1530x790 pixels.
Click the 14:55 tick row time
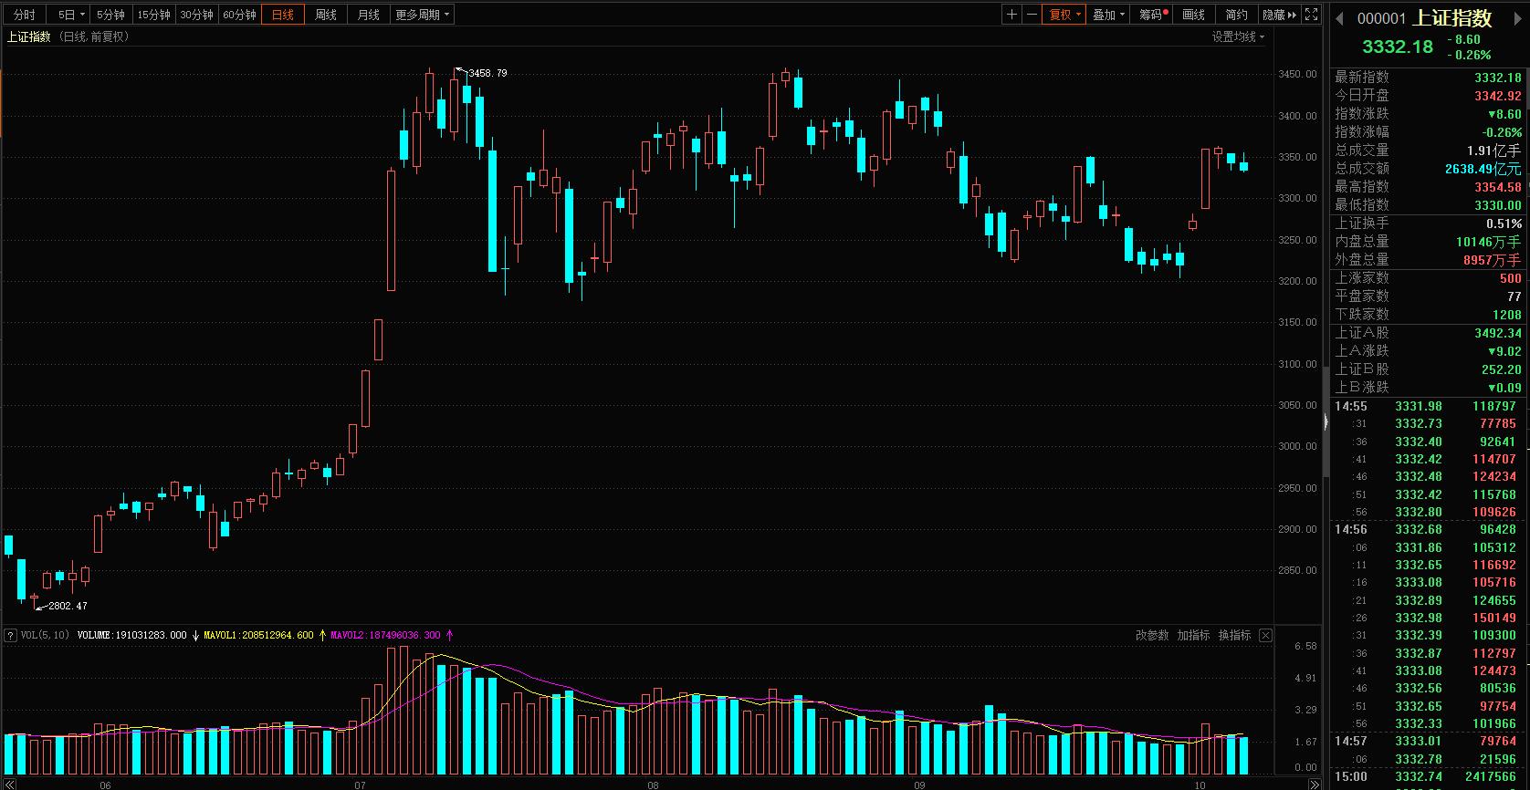1351,406
